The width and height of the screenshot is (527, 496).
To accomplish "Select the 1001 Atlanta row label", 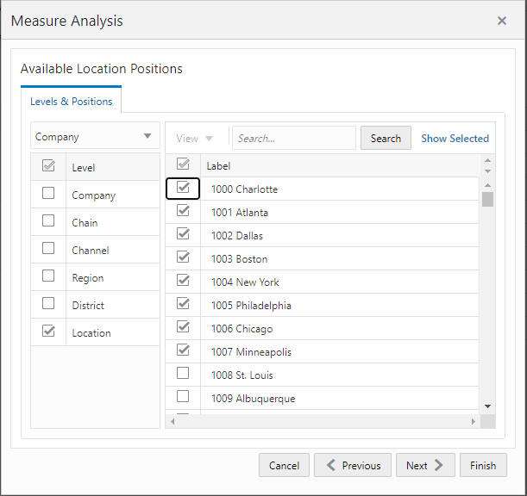I will click(240, 213).
